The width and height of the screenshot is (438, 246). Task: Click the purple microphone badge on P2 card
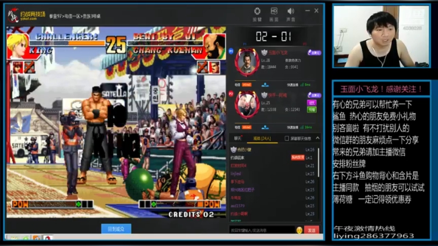coord(314,95)
